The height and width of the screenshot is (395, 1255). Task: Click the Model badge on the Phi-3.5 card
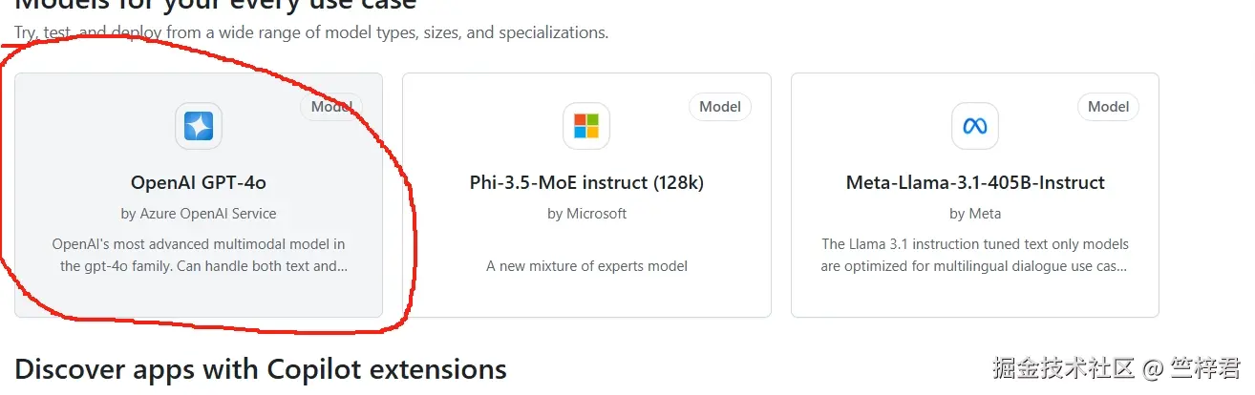coord(720,107)
